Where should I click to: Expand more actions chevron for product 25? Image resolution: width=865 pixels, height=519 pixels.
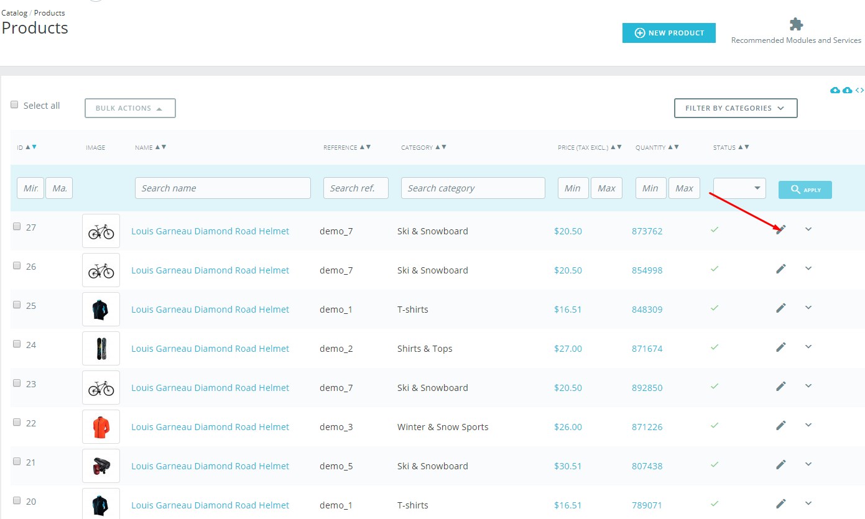pyautogui.click(x=808, y=308)
